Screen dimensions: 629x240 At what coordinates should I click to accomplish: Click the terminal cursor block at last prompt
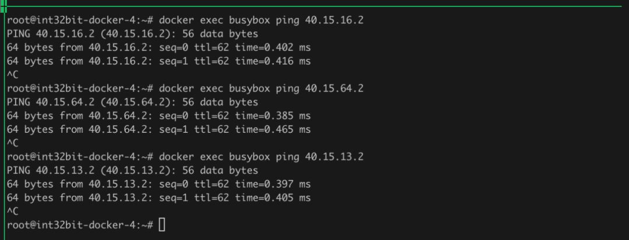[162, 225]
